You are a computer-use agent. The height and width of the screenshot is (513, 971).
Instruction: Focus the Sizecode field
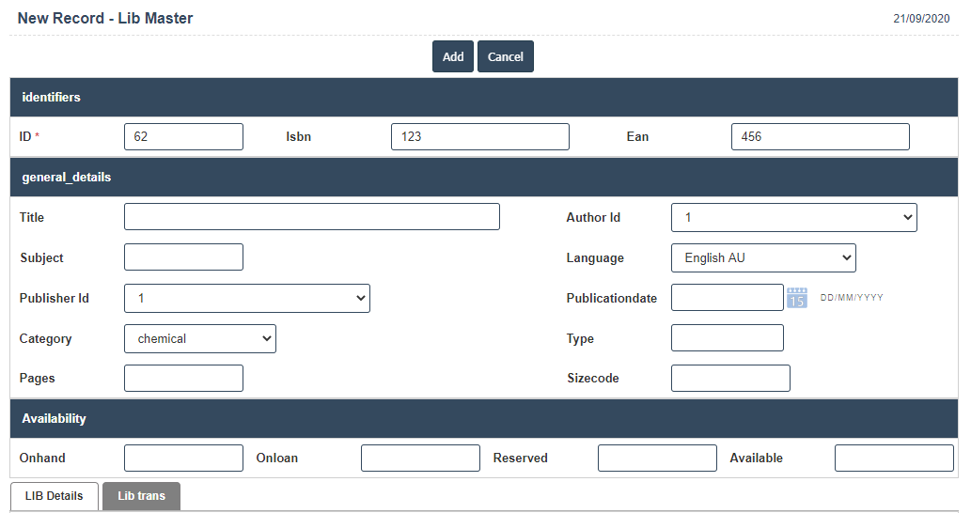coord(730,378)
